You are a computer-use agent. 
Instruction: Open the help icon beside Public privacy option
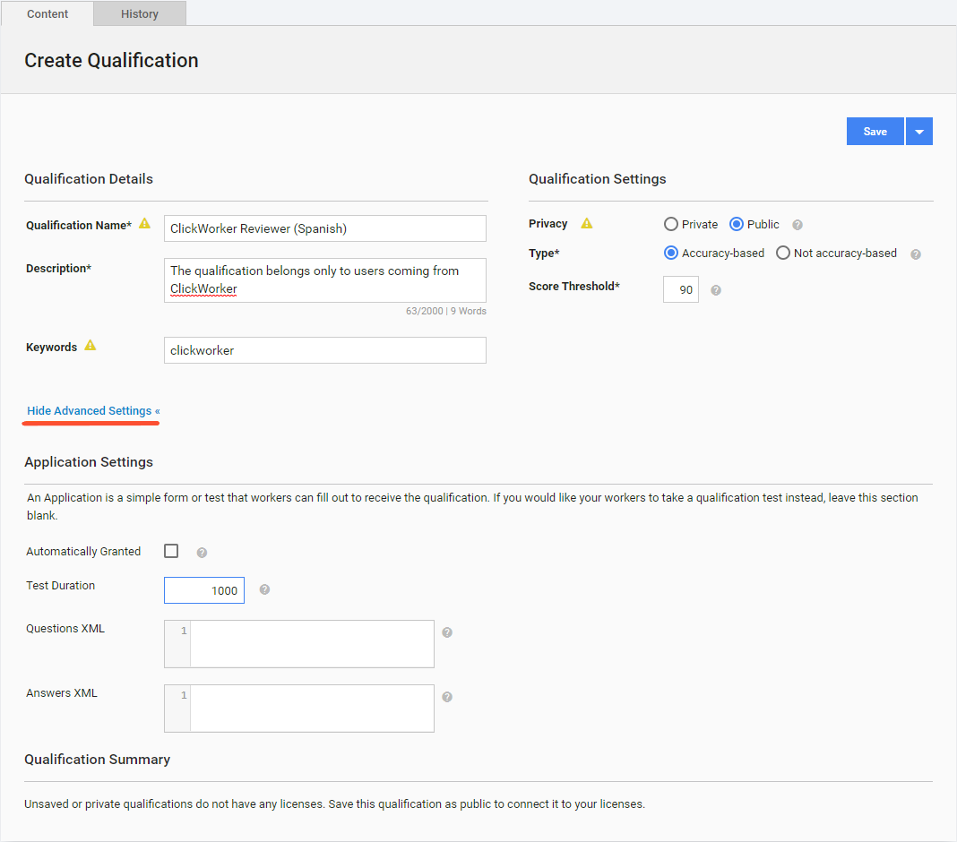[797, 225]
